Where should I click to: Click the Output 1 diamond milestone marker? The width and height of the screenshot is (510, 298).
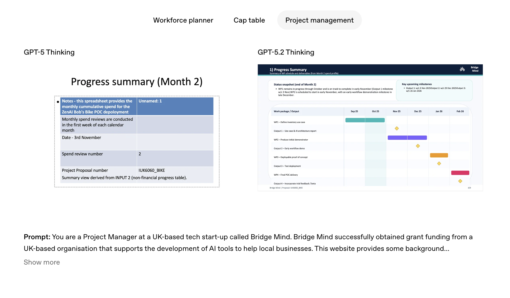coord(397,128)
